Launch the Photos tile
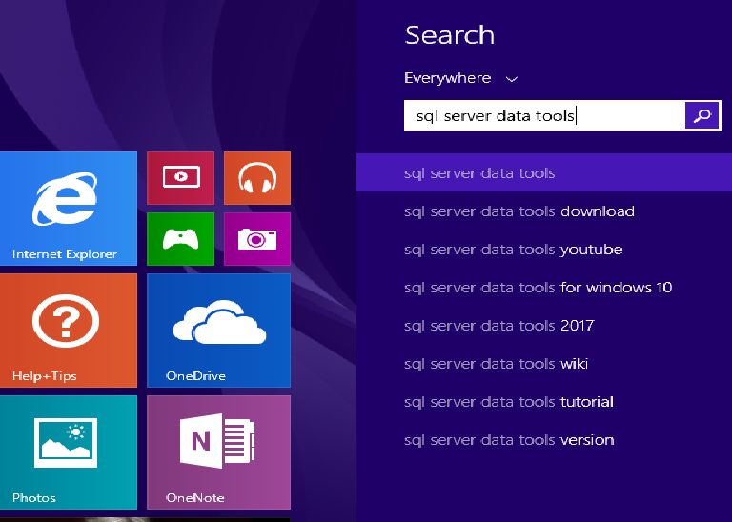Screen dimensions: 732x522 pos(69,452)
